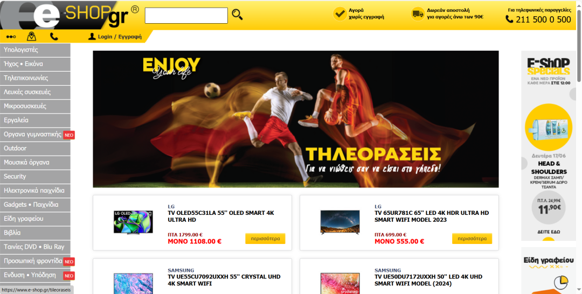Click περισσότερα for LG OLED55C31LA TV

[265, 239]
